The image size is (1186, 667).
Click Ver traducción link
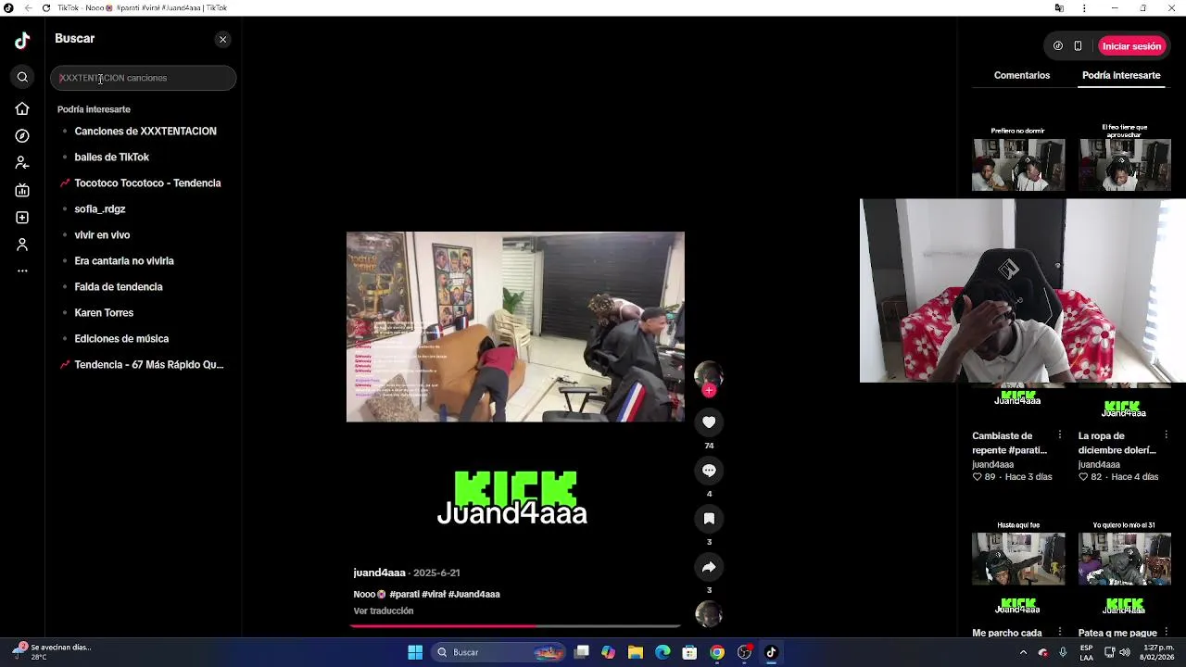[383, 611]
